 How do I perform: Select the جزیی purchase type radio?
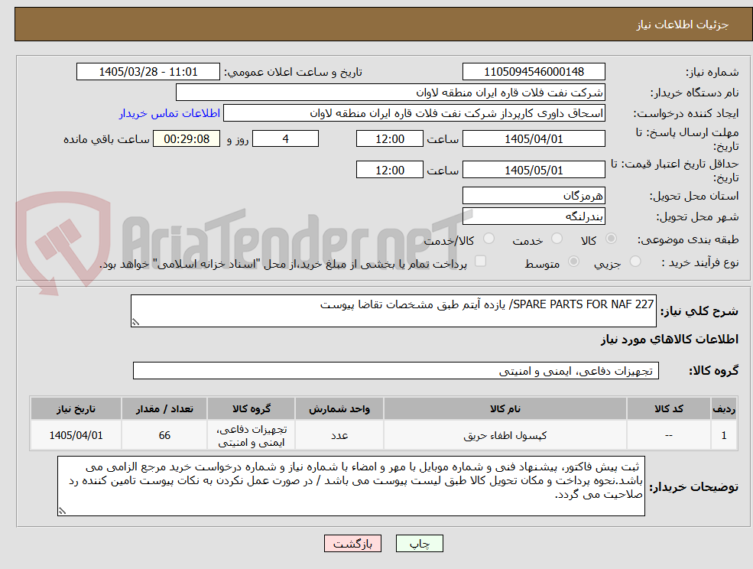tap(635, 262)
